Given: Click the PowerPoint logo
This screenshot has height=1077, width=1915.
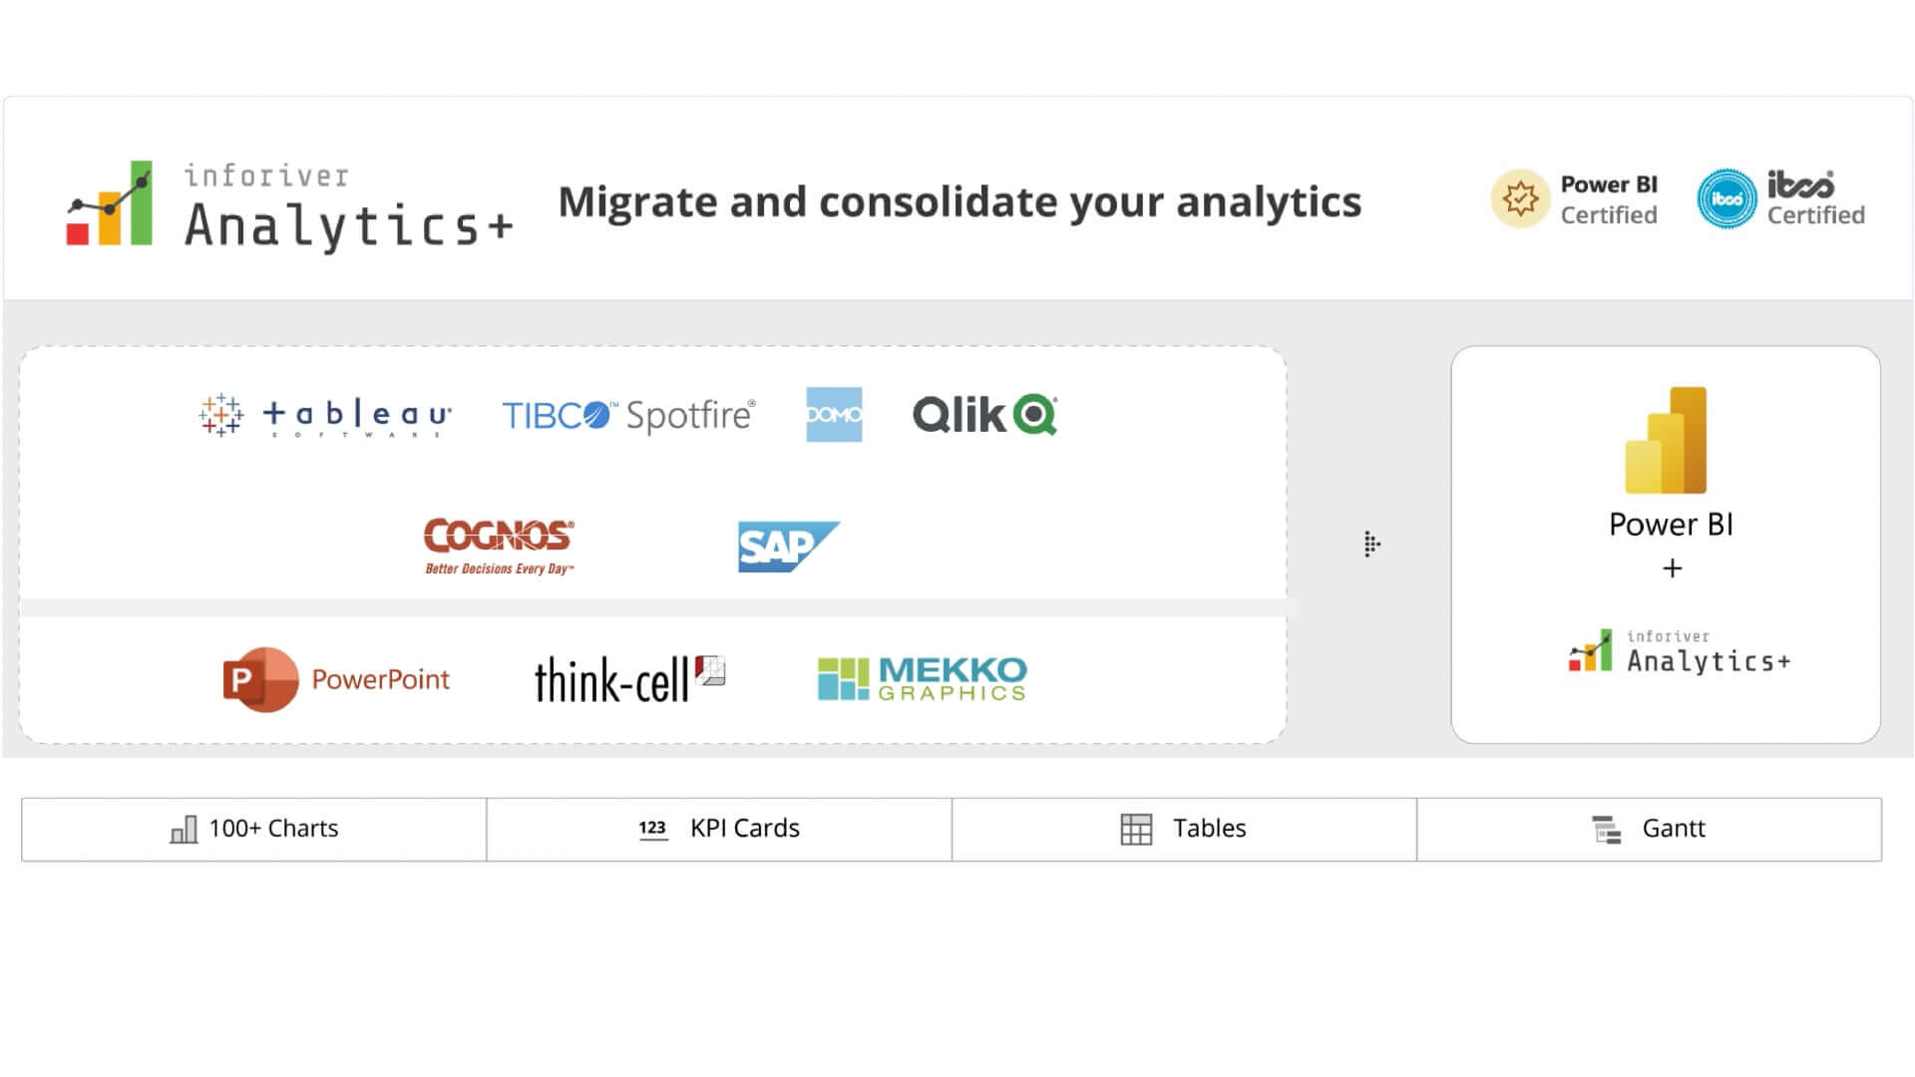Looking at the screenshot, I should click(336, 679).
